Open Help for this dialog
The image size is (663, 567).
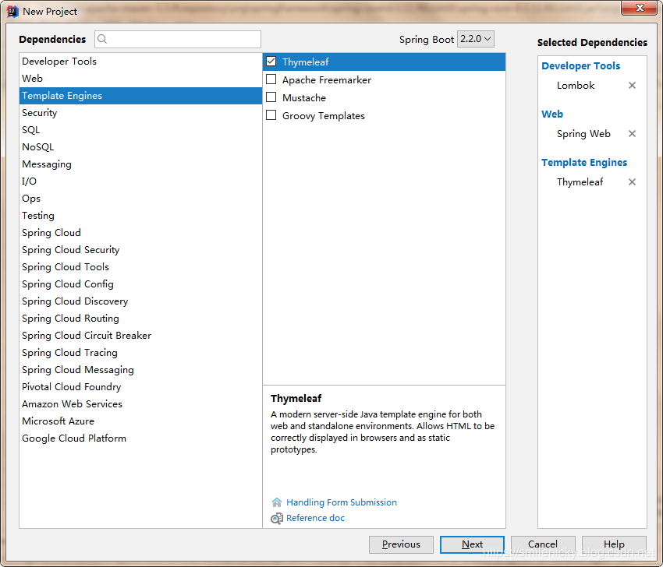(614, 544)
